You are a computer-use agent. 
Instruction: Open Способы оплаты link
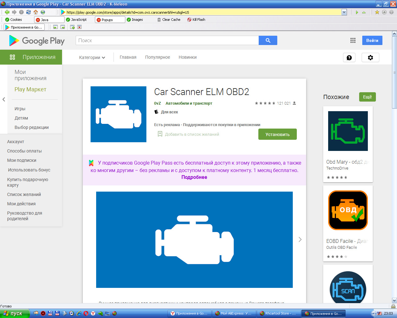click(25, 151)
